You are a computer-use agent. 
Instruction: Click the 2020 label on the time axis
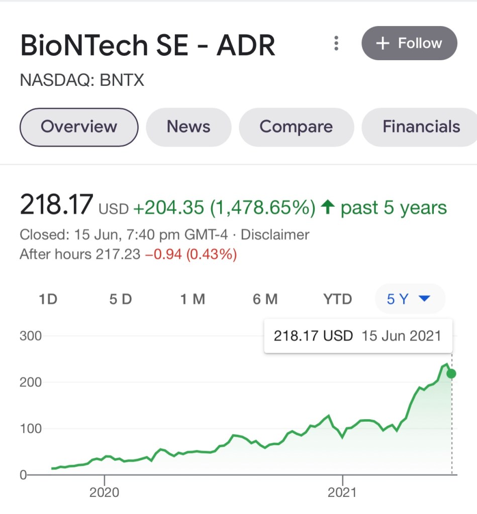tap(105, 492)
